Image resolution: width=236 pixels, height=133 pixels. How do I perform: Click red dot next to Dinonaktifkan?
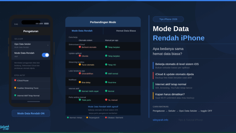(80, 73)
